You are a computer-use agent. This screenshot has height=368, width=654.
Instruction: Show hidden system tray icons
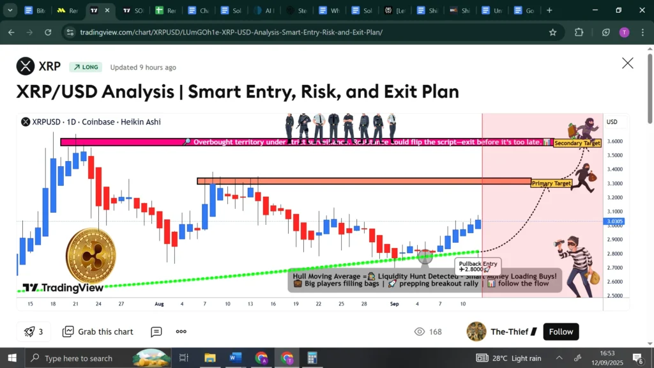click(x=559, y=358)
